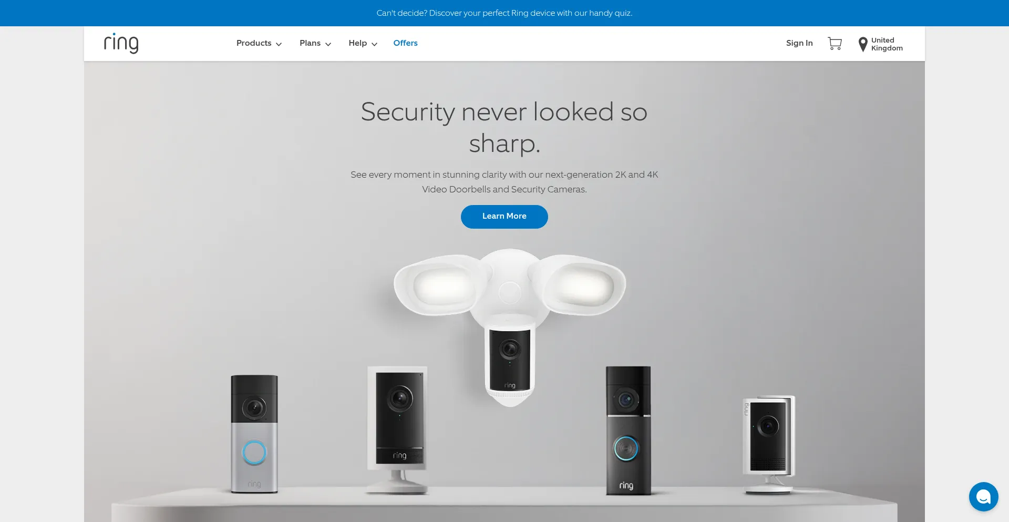This screenshot has width=1009, height=522.
Task: Open the chat bubble icon
Action: [983, 496]
